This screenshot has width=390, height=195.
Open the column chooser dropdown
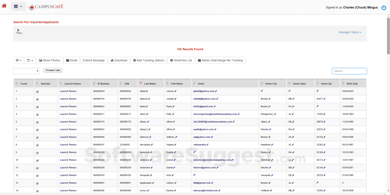point(30,60)
